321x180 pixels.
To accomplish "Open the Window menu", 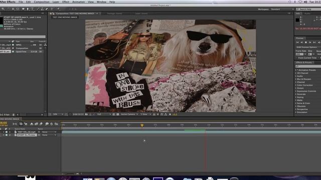I will pyautogui.click(x=101, y=2).
